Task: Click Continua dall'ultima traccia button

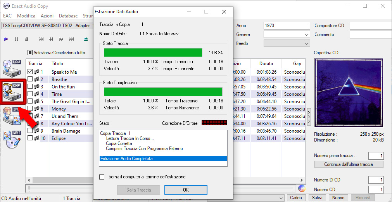Action: coord(349,164)
